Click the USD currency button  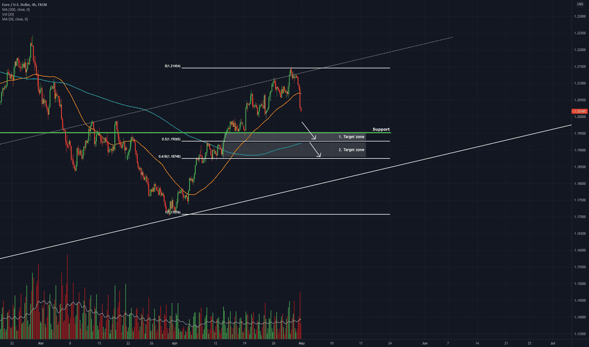pos(580,4)
